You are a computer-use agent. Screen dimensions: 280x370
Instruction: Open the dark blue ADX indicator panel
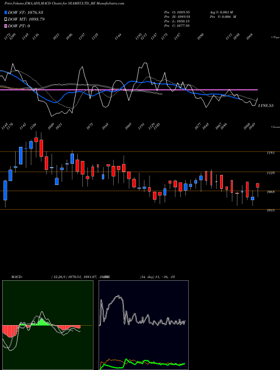143,325
